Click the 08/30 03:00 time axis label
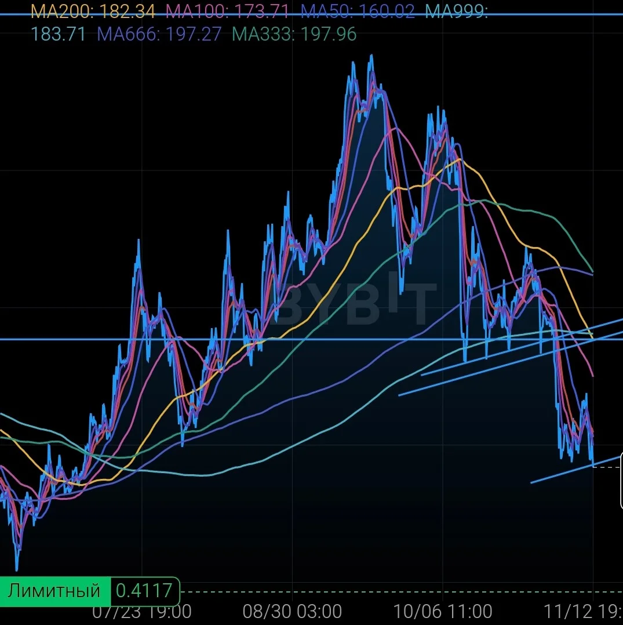The width and height of the screenshot is (623, 625). tap(292, 611)
